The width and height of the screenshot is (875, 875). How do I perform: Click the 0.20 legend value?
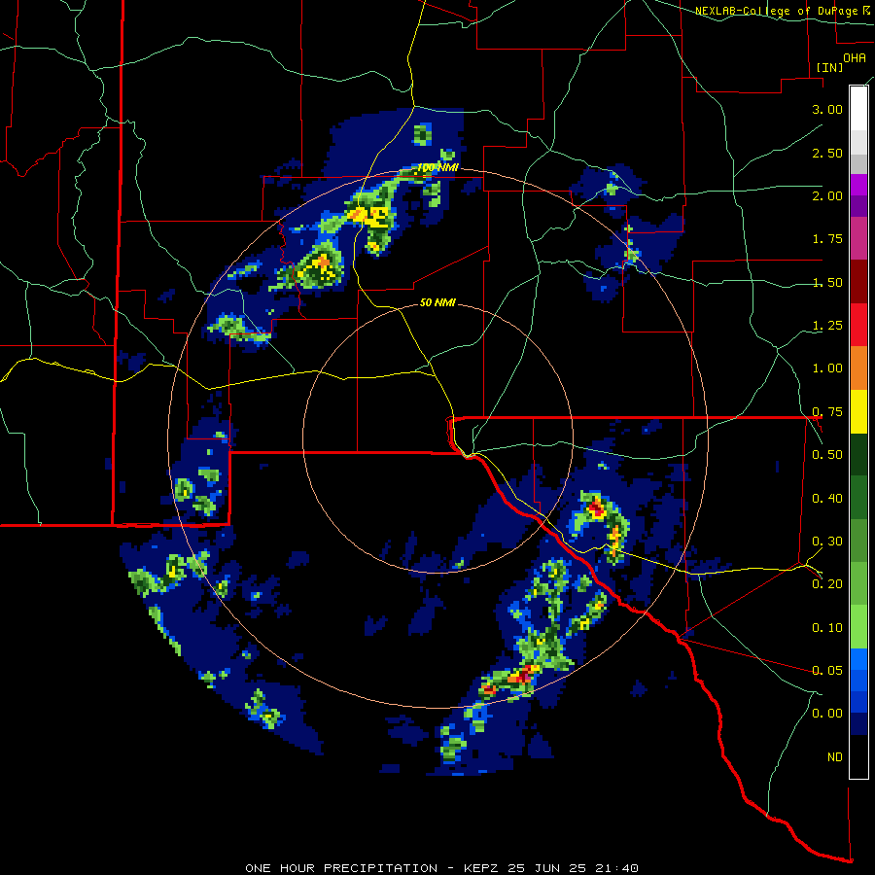tap(827, 584)
